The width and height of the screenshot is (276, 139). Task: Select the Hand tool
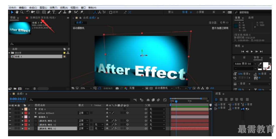point(17,12)
